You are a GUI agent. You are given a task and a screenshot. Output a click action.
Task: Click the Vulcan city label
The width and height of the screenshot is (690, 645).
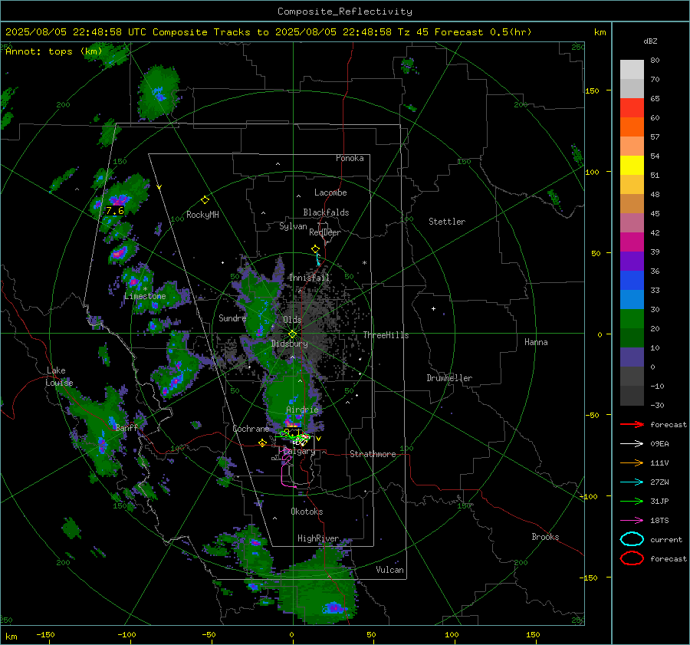390,570
